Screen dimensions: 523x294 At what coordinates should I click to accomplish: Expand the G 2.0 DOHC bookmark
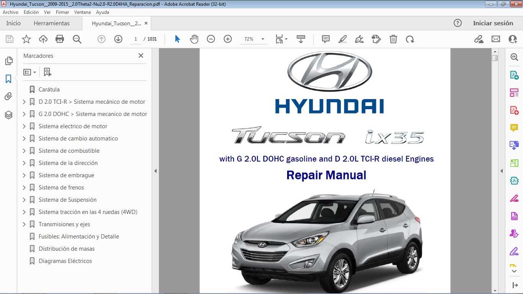coord(24,114)
